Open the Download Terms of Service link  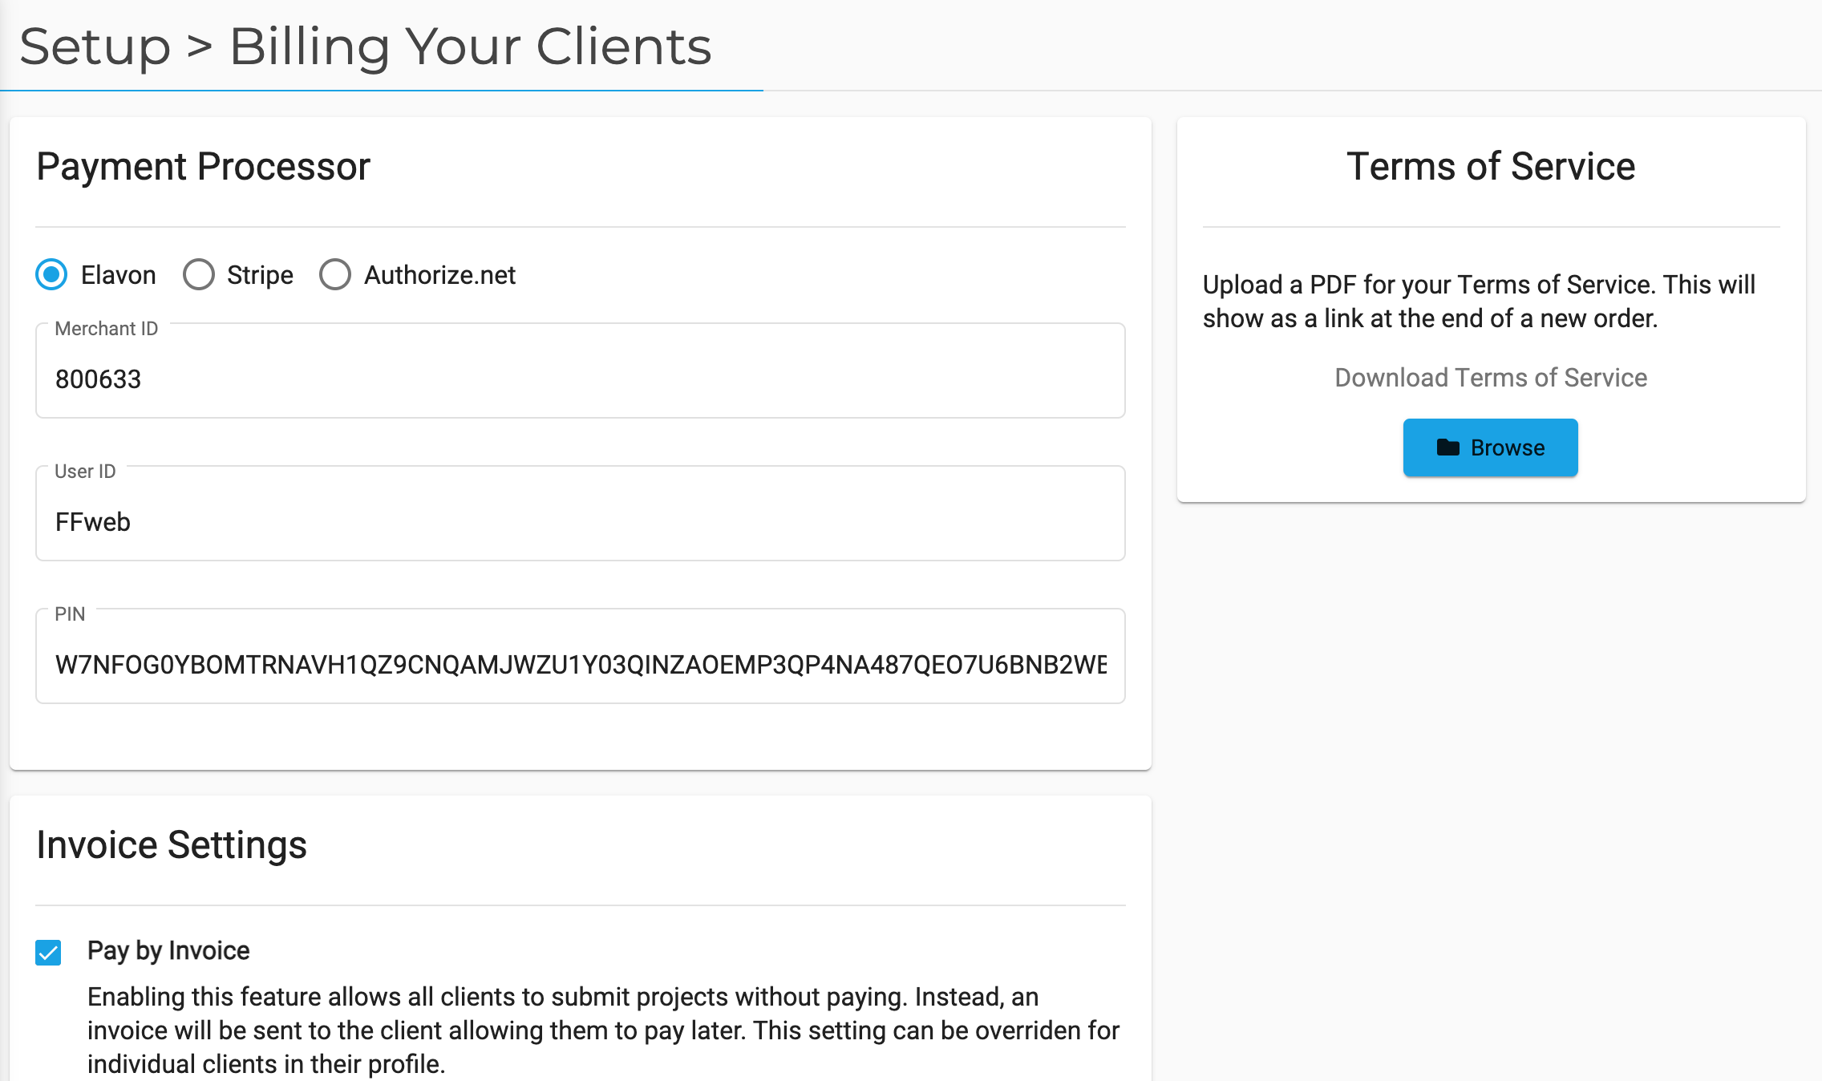tap(1491, 378)
